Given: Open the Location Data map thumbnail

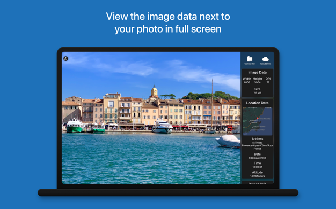Looking at the screenshot, I should (x=257, y=121).
